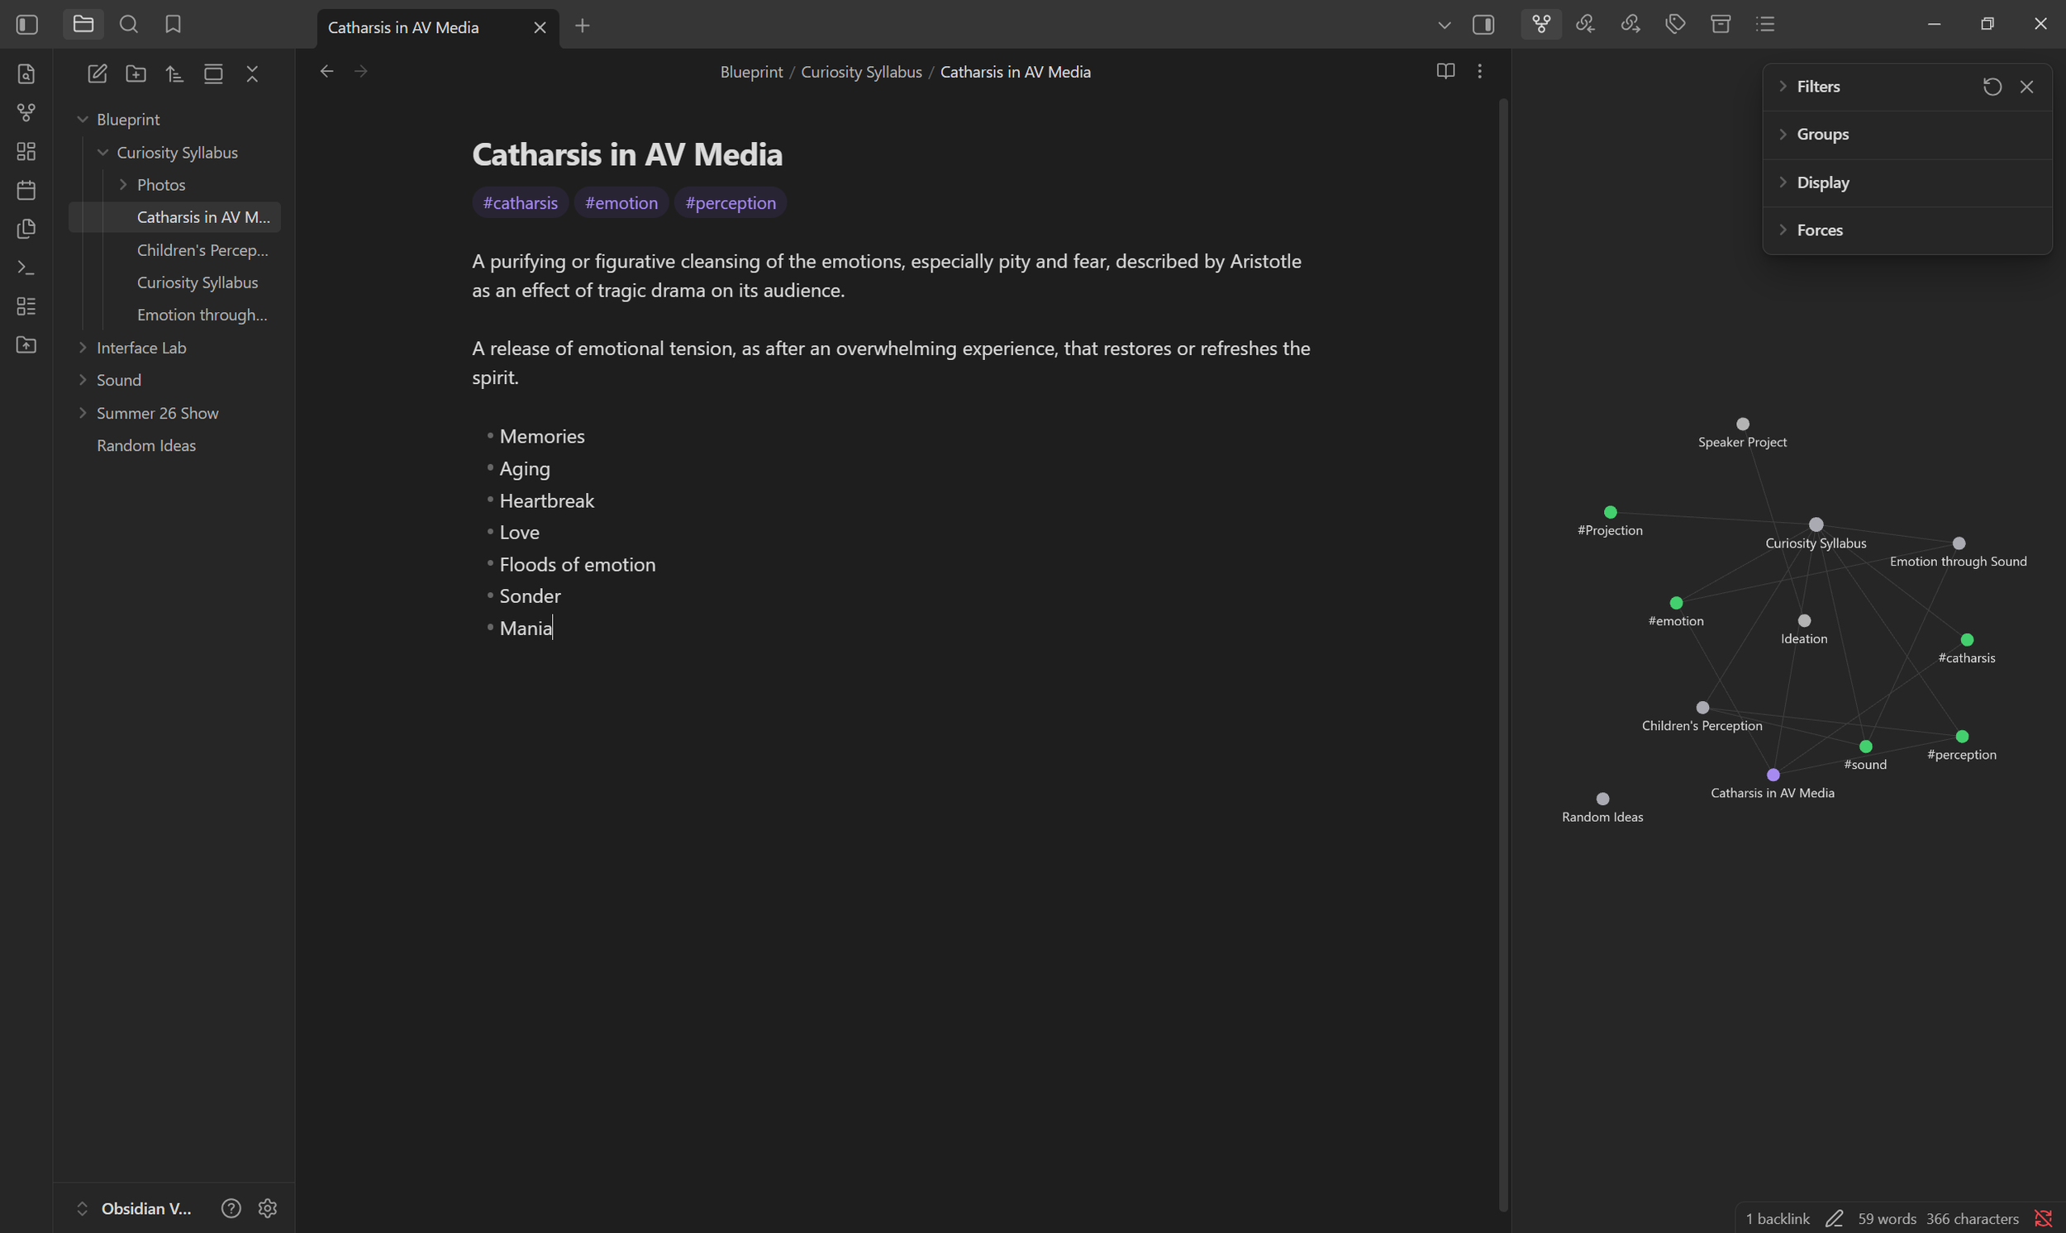Click the #catharsis tag pill
The image size is (2066, 1233).
[521, 202]
